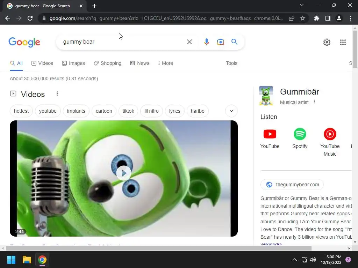358x268 pixels.
Task: Reload the current page
Action: pos(30,18)
